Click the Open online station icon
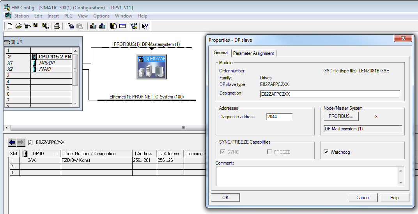 pyautogui.click(x=27, y=26)
